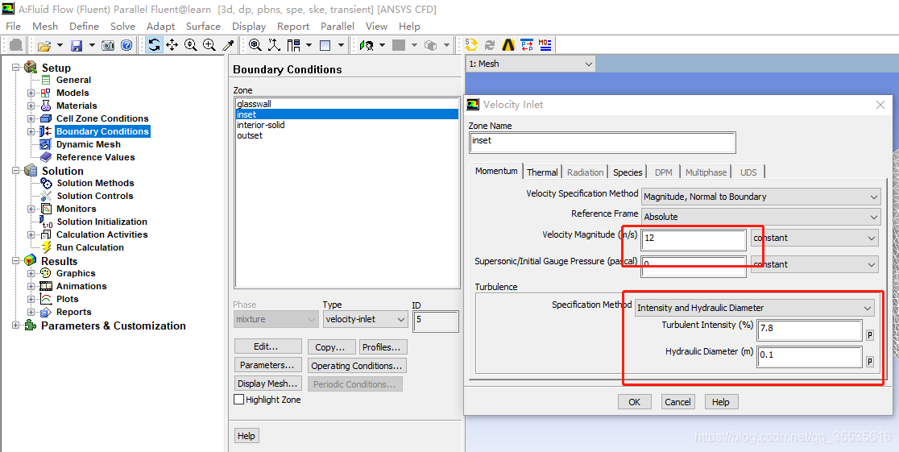Image resolution: width=899 pixels, height=452 pixels.
Task: Select the rotate view tool
Action: pos(153,45)
